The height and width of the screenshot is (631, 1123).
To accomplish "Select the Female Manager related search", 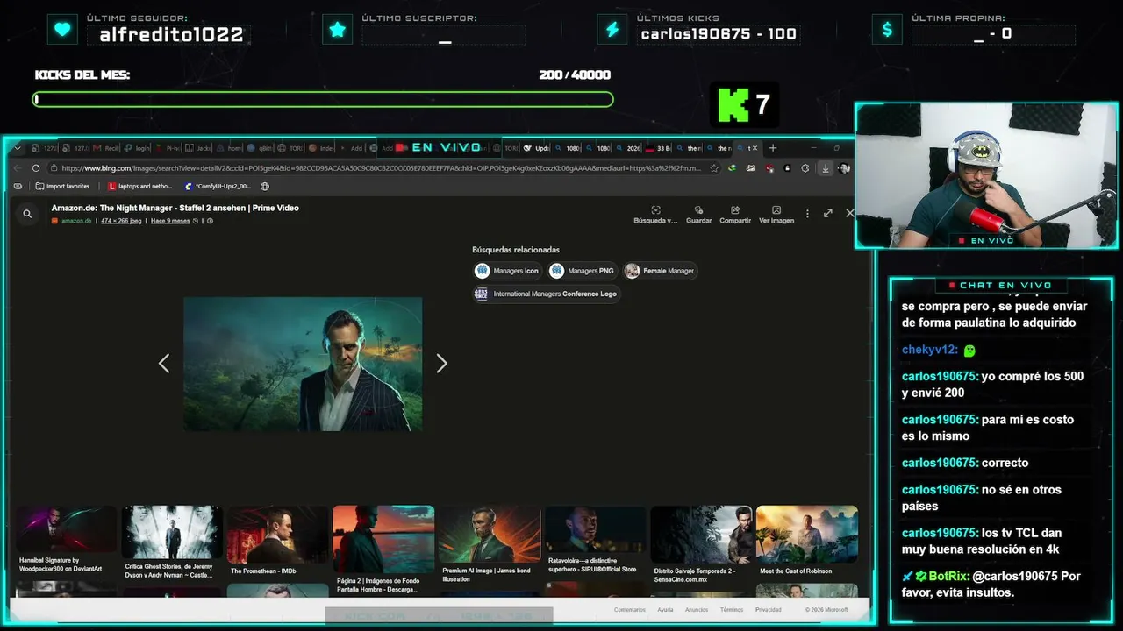I will [660, 271].
